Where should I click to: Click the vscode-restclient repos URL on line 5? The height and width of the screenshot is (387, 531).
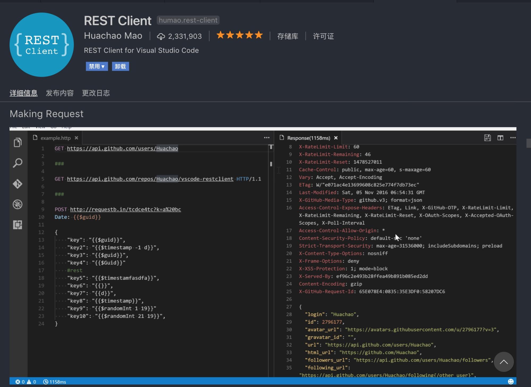tap(150, 179)
